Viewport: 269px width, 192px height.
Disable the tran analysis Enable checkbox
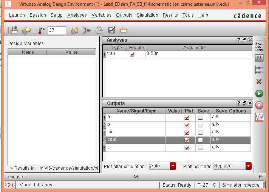[x=132, y=54]
